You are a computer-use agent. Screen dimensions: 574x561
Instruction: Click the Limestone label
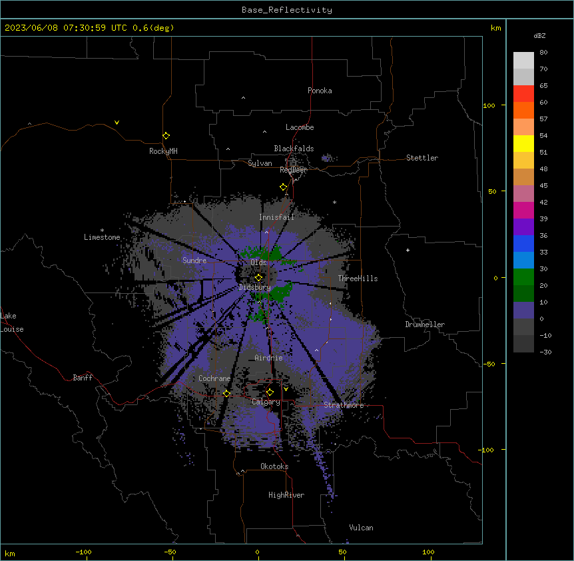point(102,237)
